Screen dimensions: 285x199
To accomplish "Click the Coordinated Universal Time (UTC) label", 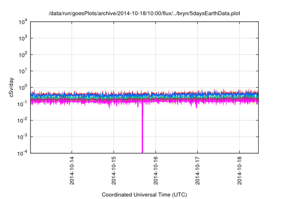I will 144,195.
